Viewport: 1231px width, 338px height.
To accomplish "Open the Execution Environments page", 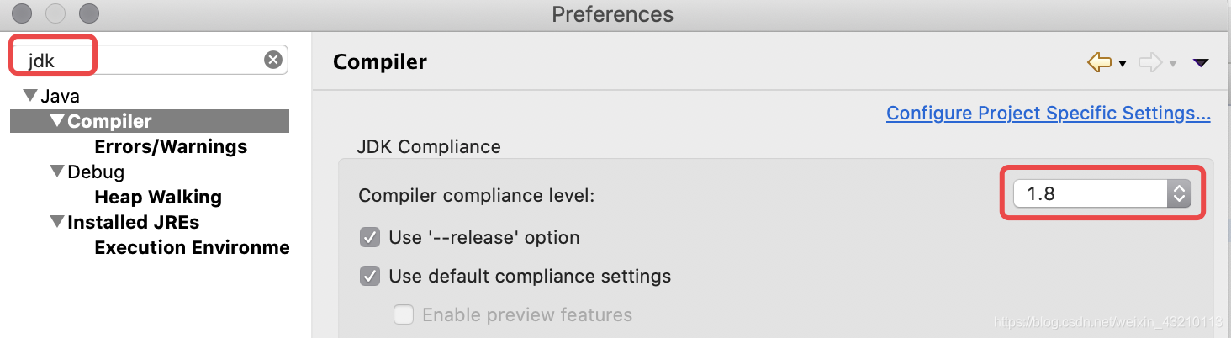I will [x=192, y=247].
